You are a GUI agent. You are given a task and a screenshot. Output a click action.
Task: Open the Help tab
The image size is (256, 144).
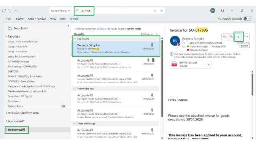coord(62,19)
